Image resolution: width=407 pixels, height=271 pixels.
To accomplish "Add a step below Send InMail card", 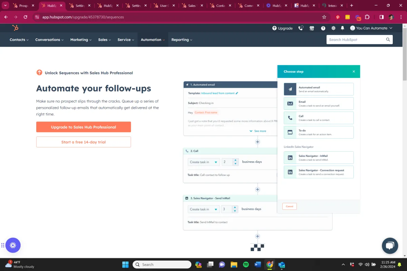I will [x=257, y=236].
